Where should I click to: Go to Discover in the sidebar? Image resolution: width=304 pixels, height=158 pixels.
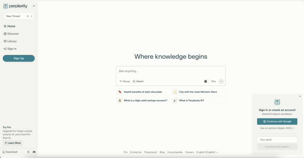click(x=13, y=34)
